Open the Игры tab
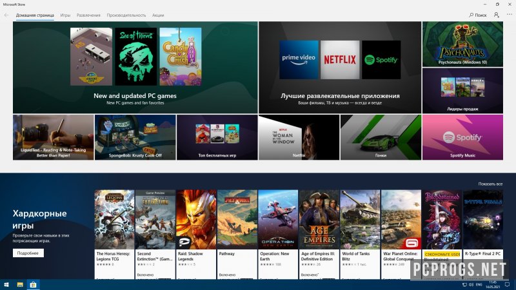Screen dimensions: 516x290 (65, 15)
